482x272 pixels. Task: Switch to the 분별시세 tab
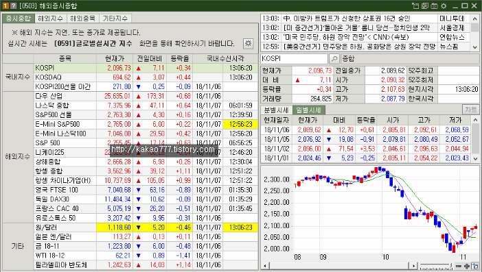click(276, 110)
